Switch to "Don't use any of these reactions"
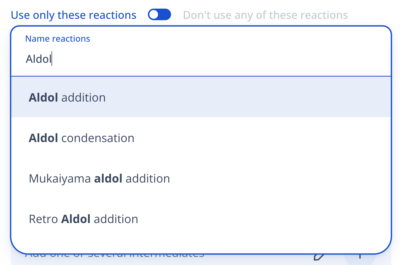The image size is (400, 265). pyautogui.click(x=265, y=15)
